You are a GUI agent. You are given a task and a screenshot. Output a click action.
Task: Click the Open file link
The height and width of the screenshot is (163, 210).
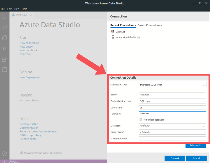(25, 54)
